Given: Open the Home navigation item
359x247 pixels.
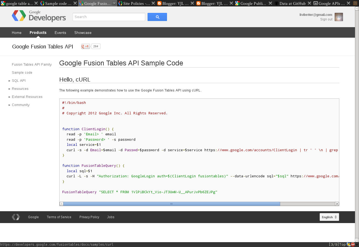Looking at the screenshot, I should [x=17, y=33].
